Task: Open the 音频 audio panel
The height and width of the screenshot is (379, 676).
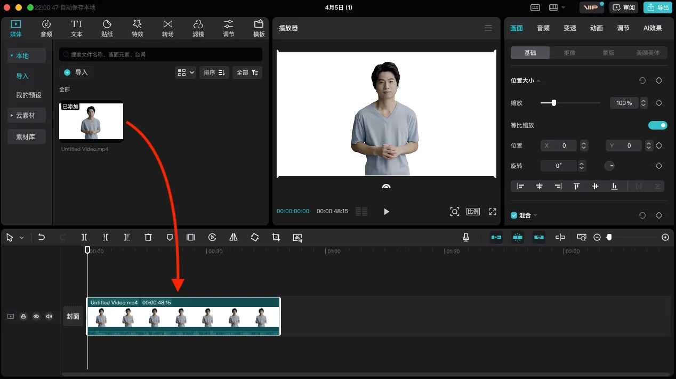Action: (x=46, y=28)
